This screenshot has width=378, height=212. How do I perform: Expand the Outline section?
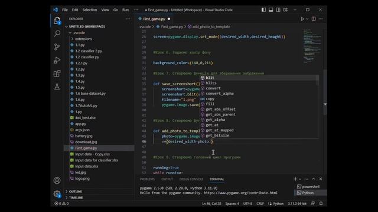[76, 191]
